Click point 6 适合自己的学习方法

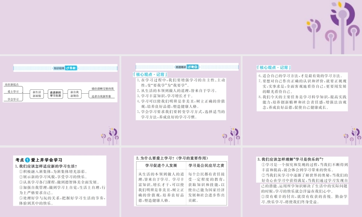[x=300, y=76]
